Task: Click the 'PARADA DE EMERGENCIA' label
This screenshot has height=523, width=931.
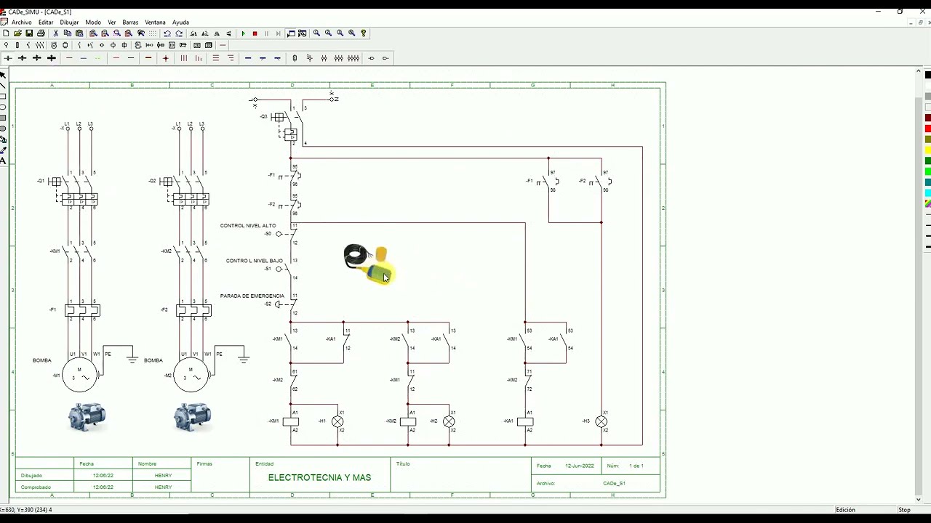Action: click(252, 296)
